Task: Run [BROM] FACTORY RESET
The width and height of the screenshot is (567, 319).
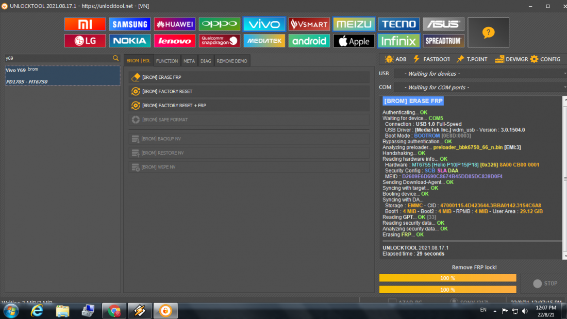Action: (x=249, y=91)
